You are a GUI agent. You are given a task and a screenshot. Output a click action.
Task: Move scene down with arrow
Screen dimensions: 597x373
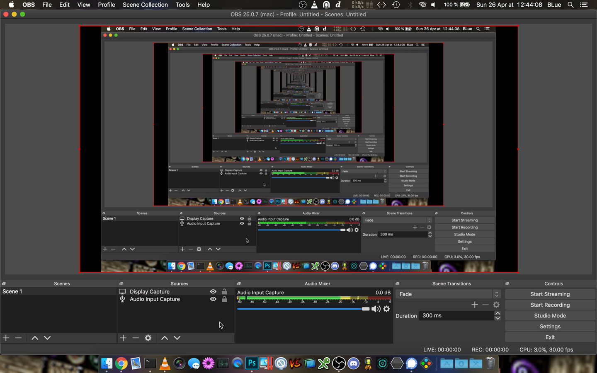click(x=47, y=338)
